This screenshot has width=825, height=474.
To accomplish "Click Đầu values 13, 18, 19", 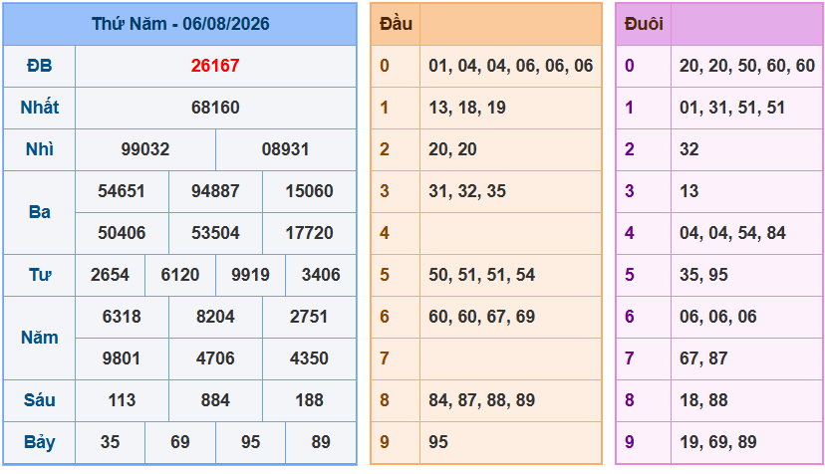I will click(x=467, y=108).
